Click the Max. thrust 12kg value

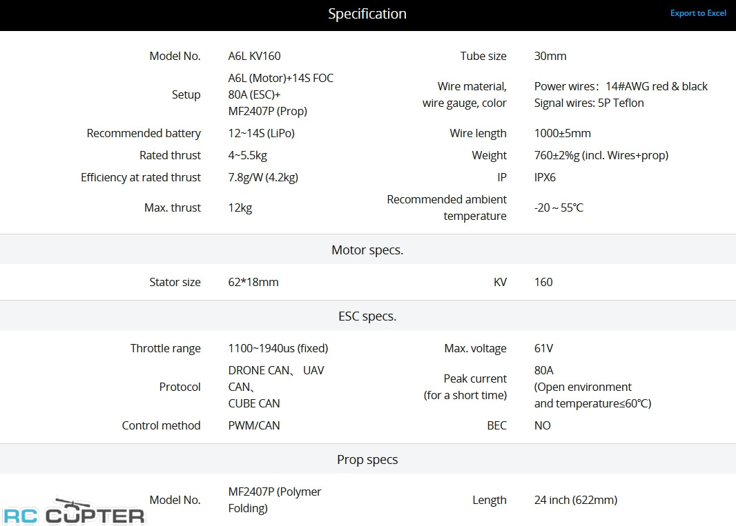point(240,208)
